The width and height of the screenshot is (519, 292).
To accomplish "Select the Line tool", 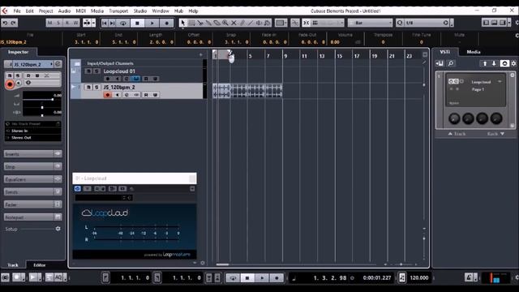I will coord(251,23).
